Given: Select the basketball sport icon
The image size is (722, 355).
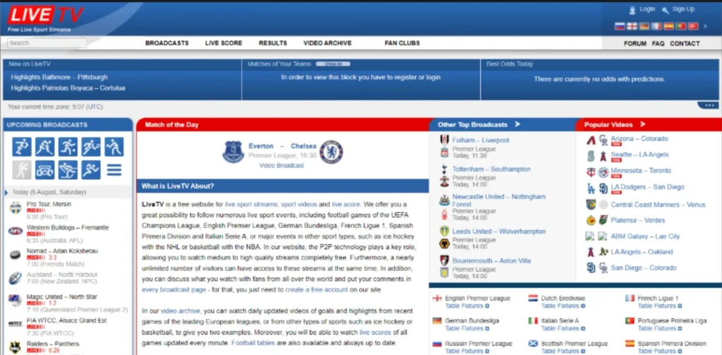Looking at the screenshot, I should (x=68, y=147).
